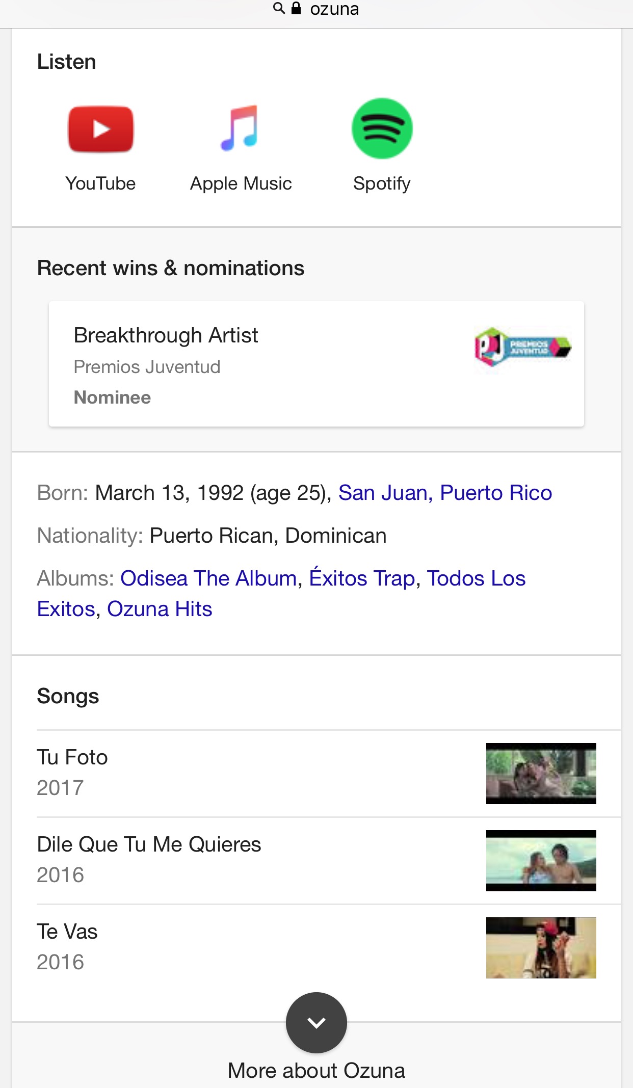The height and width of the screenshot is (1088, 633).
Task: Click the Premios Juventud logo
Action: click(522, 348)
